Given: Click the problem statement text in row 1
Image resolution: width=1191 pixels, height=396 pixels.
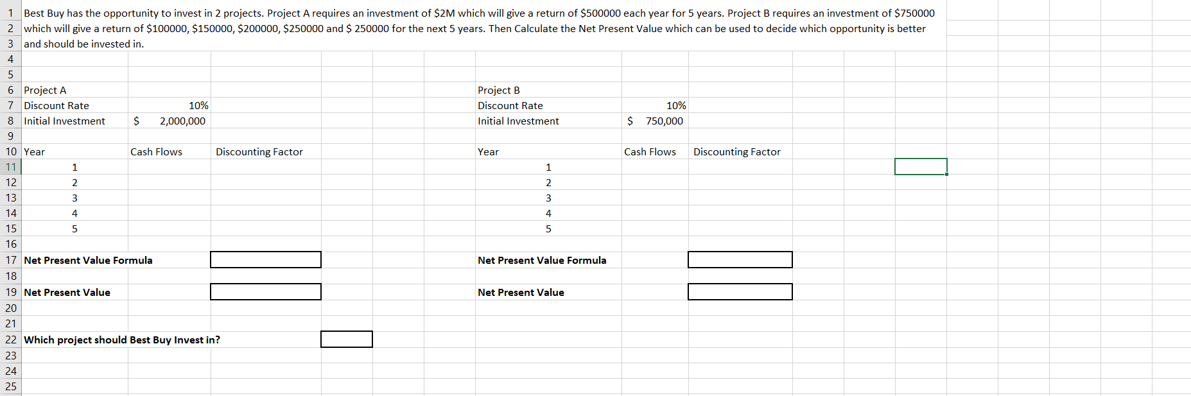Looking at the screenshot, I should pyautogui.click(x=479, y=13).
